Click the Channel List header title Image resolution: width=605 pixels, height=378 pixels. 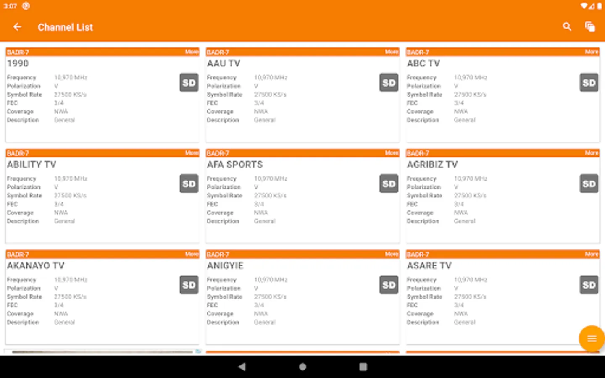66,27
